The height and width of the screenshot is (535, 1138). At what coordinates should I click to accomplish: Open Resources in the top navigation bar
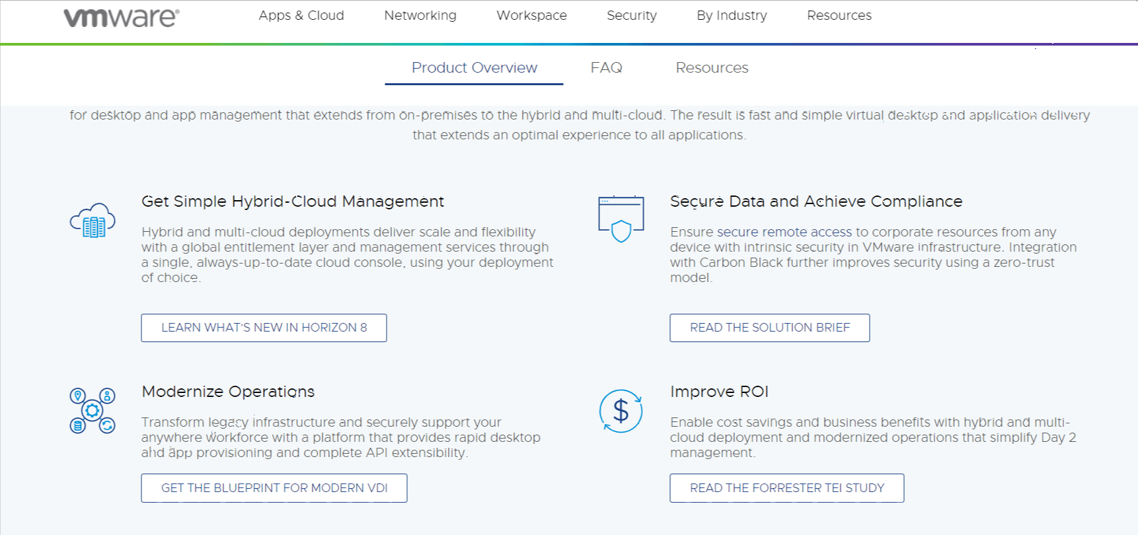[x=839, y=15]
